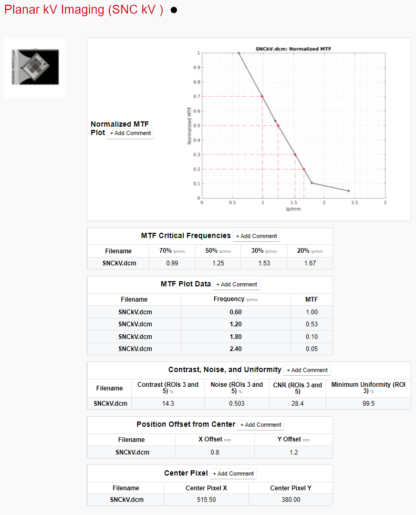The height and width of the screenshot is (515, 416).
Task: Click the red 20% marker on MTF curve
Action: pyautogui.click(x=304, y=169)
